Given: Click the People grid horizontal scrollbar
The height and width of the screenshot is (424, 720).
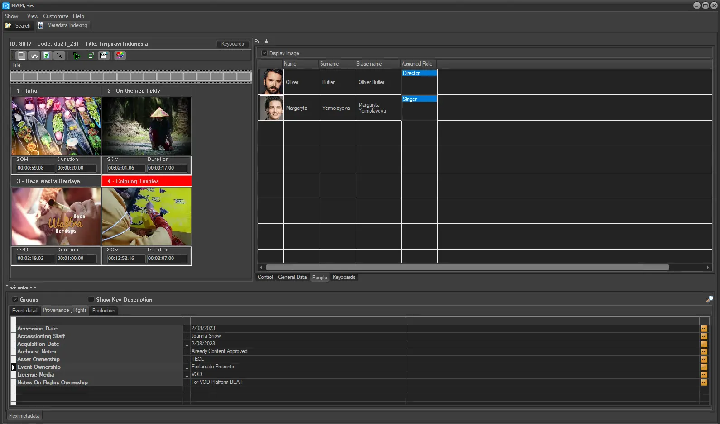Looking at the screenshot, I should point(467,268).
